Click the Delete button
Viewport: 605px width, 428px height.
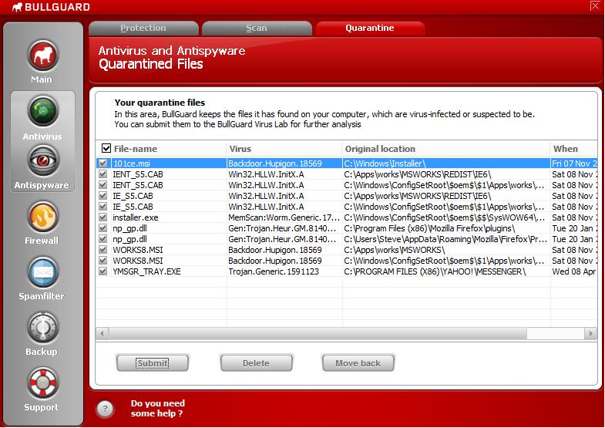[x=256, y=363]
